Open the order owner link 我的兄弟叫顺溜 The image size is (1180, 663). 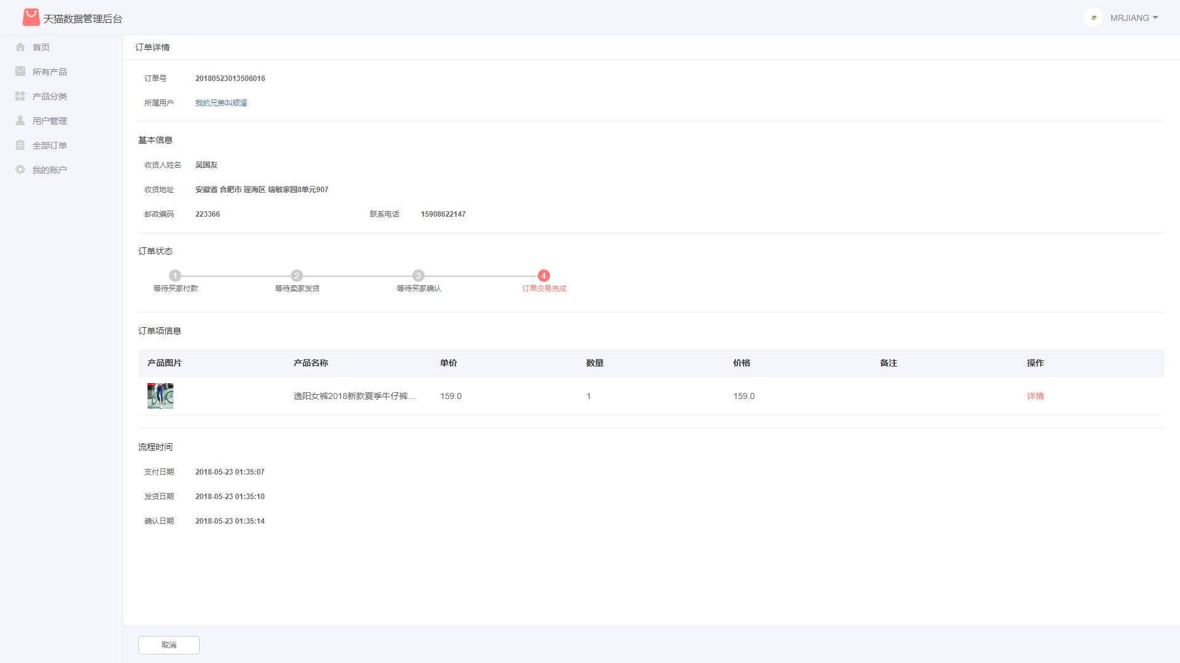(221, 103)
